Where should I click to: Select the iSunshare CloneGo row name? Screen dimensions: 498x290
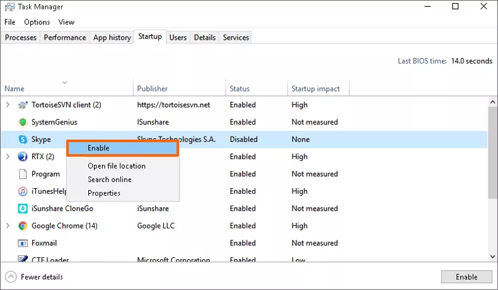pyautogui.click(x=62, y=209)
